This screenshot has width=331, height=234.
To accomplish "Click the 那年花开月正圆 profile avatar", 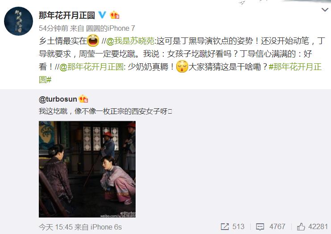I will 19,21.
